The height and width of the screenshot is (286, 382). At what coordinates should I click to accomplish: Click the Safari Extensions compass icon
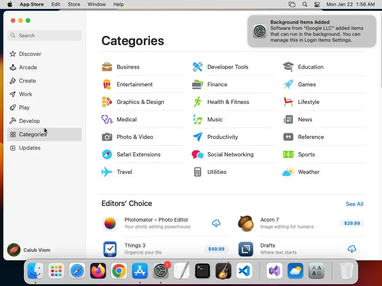[x=107, y=155]
